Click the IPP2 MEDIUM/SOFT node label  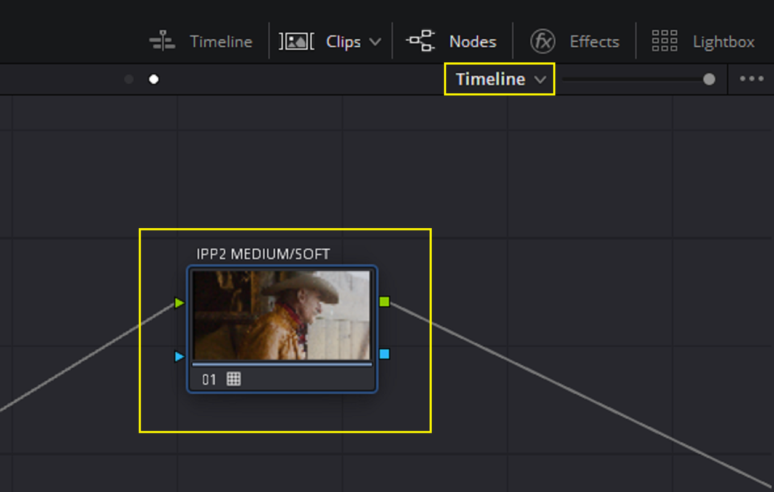click(263, 253)
